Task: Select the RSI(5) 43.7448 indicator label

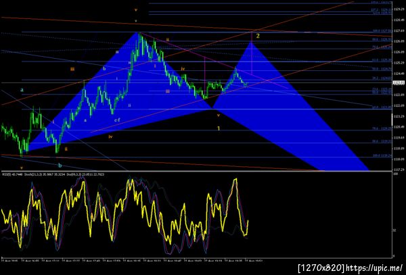Action: point(12,174)
